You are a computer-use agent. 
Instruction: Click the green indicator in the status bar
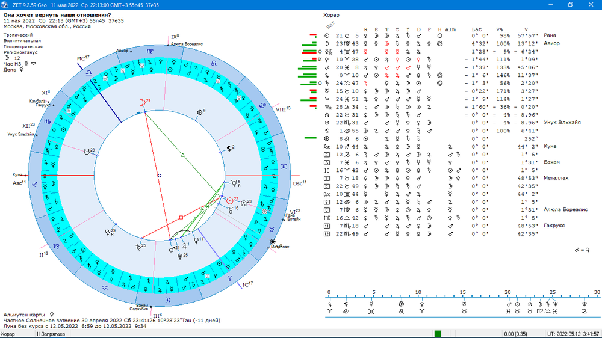point(438,334)
